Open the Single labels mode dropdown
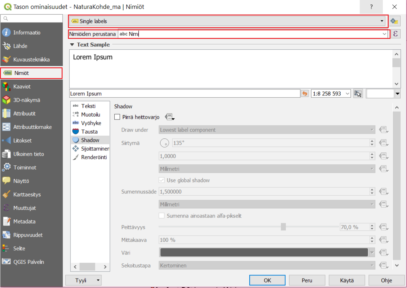This screenshot has height=288, width=407. (x=228, y=21)
